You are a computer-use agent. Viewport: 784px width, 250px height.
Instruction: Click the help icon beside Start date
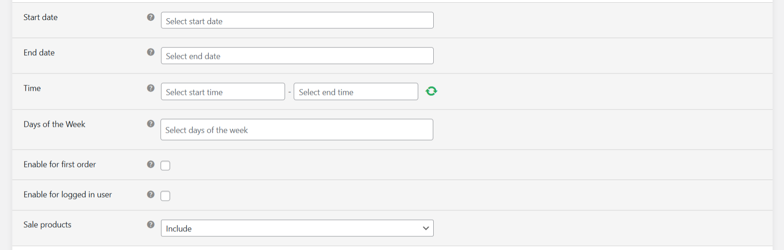pos(151,17)
